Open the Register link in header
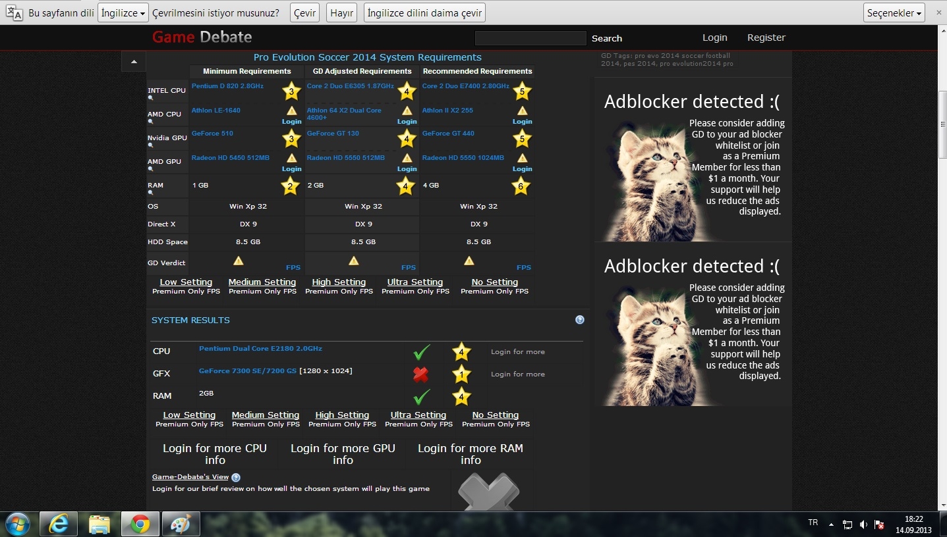 pyautogui.click(x=766, y=38)
